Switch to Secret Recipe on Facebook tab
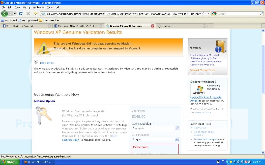Screen dimensions: 265x165 pyautogui.click(x=26, y=26)
